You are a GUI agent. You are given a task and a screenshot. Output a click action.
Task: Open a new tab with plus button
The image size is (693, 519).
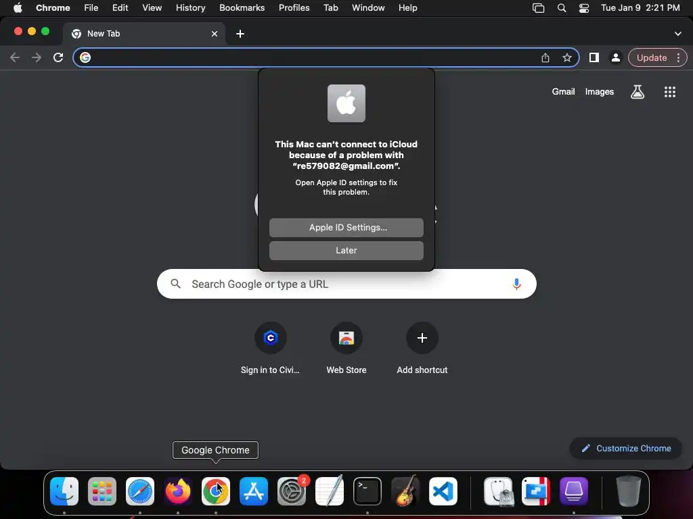coord(240,34)
